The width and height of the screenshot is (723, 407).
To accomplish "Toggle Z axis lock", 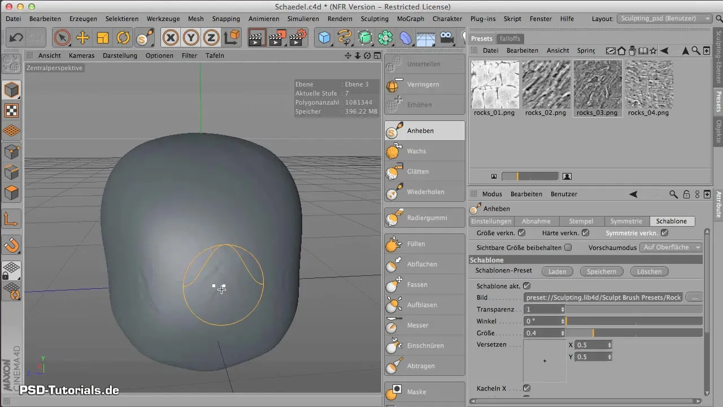I will [x=211, y=38].
